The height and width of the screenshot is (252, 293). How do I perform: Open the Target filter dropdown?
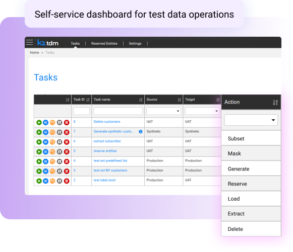pyautogui.click(x=202, y=111)
